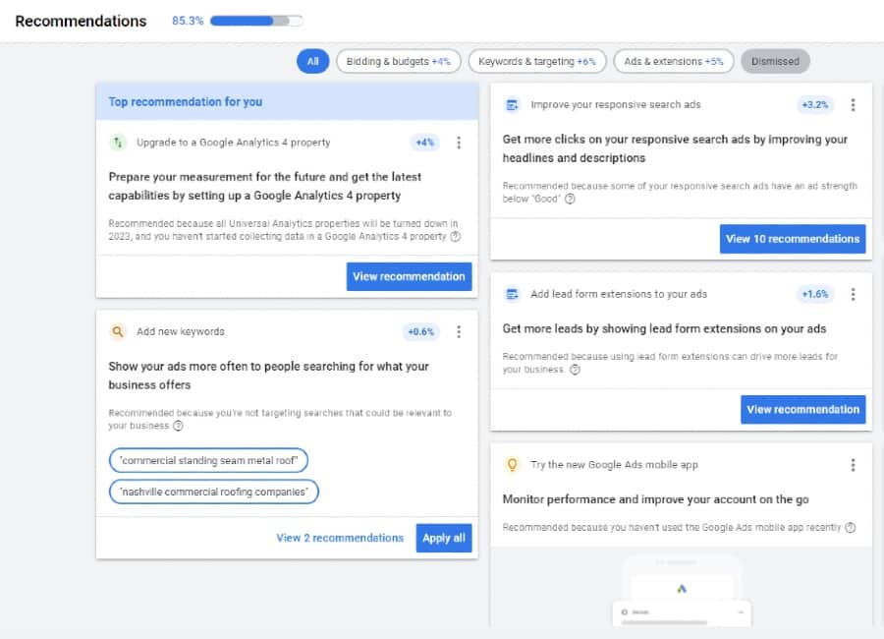This screenshot has width=884, height=639.
Task: Open more options for Google Analytics 4 card
Action: (459, 143)
